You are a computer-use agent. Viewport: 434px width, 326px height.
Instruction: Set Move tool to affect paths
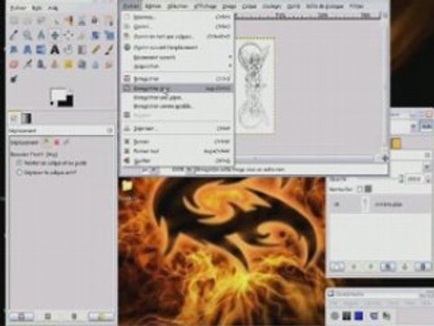(66, 142)
